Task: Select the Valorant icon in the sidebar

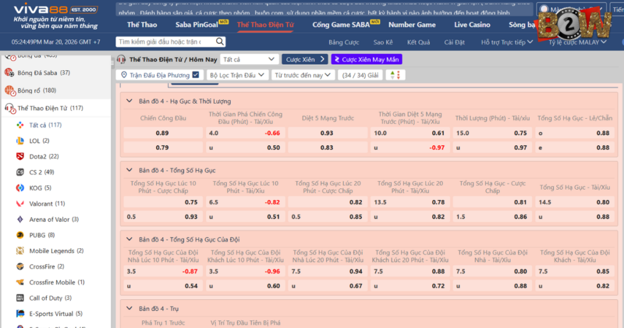Action: click(19, 204)
